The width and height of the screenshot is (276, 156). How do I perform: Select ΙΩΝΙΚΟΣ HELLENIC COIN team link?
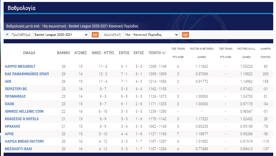coord(24,111)
